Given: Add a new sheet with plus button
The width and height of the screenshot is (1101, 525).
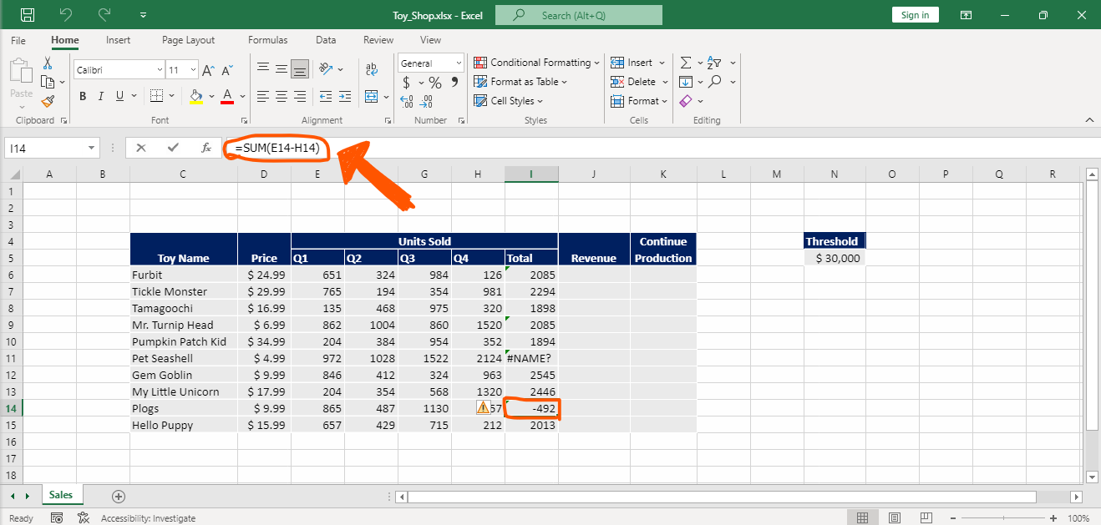Looking at the screenshot, I should coord(119,496).
